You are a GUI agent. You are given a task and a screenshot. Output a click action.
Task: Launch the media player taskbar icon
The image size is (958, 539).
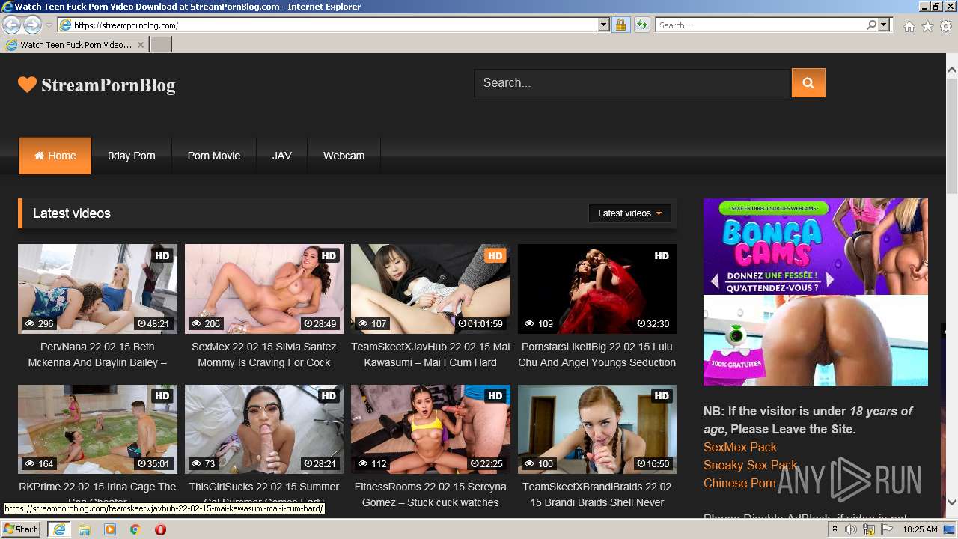110,529
